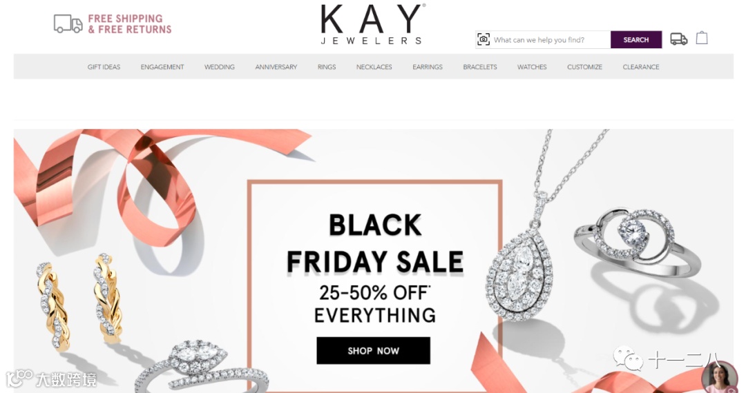The height and width of the screenshot is (393, 746).
Task: Open the Engagement menu
Action: click(x=162, y=67)
